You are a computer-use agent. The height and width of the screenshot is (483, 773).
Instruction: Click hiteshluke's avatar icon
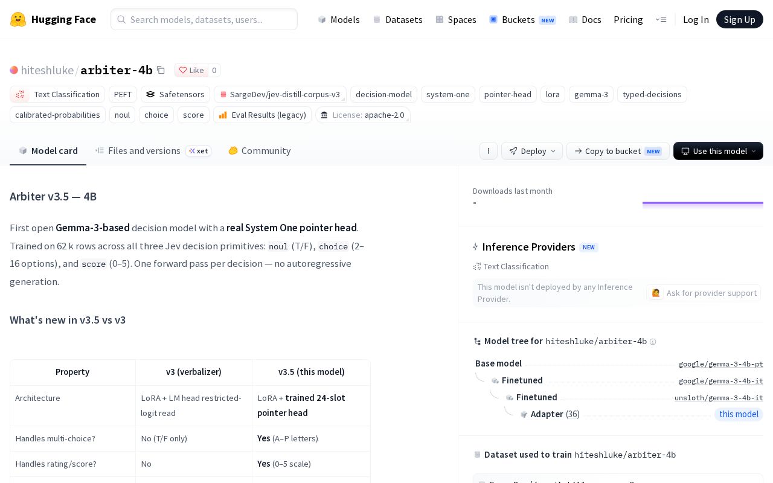(x=14, y=70)
